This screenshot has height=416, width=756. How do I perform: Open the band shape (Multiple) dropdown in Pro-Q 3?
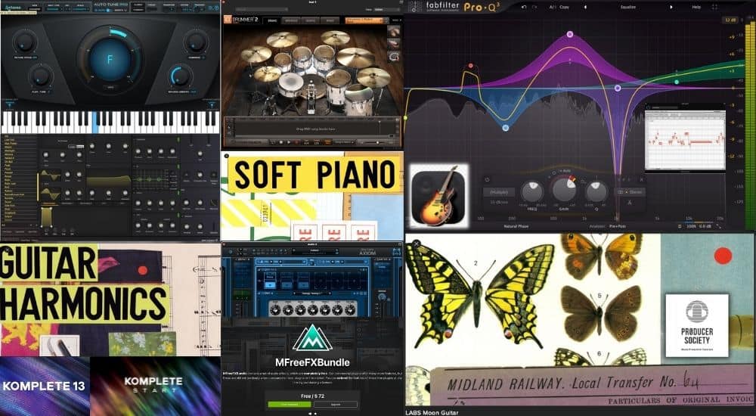tap(499, 192)
